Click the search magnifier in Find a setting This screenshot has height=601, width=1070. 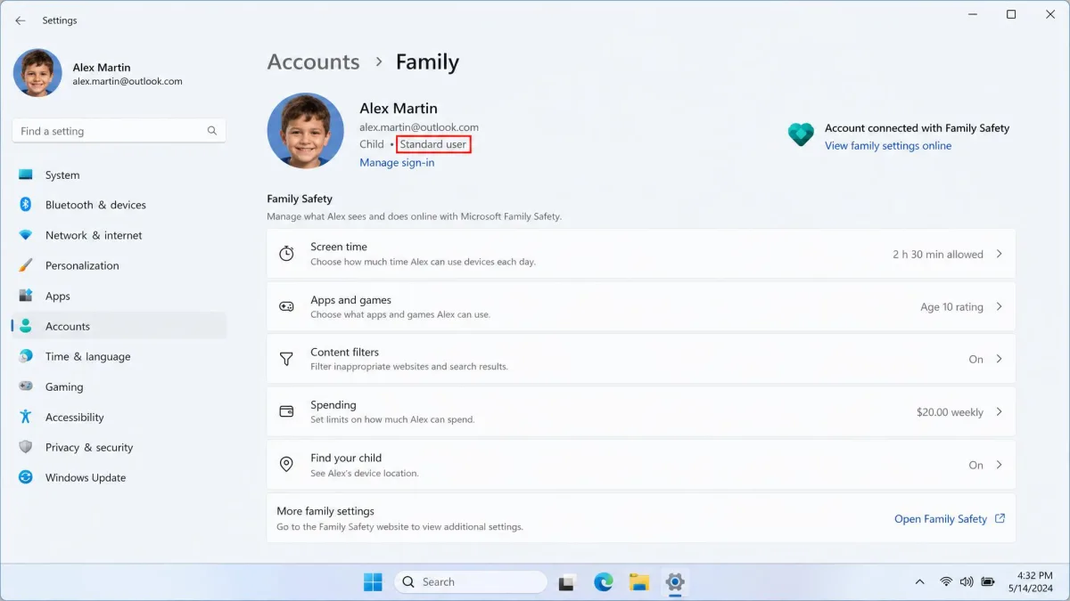pos(212,131)
